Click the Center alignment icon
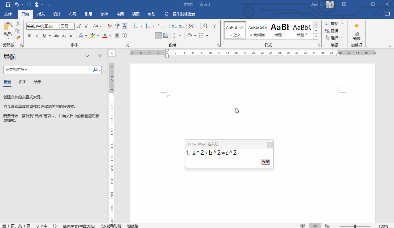The height and width of the screenshot is (228, 394). 144,36
